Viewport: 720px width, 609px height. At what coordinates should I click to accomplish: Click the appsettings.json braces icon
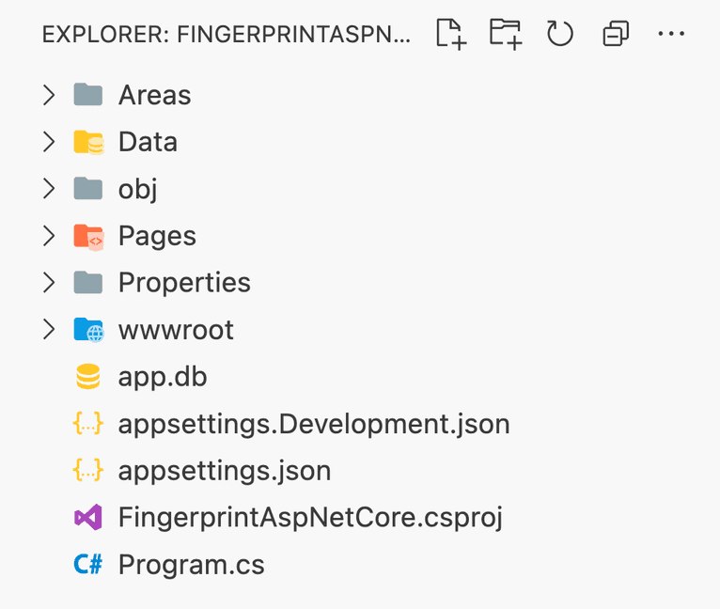(x=87, y=471)
